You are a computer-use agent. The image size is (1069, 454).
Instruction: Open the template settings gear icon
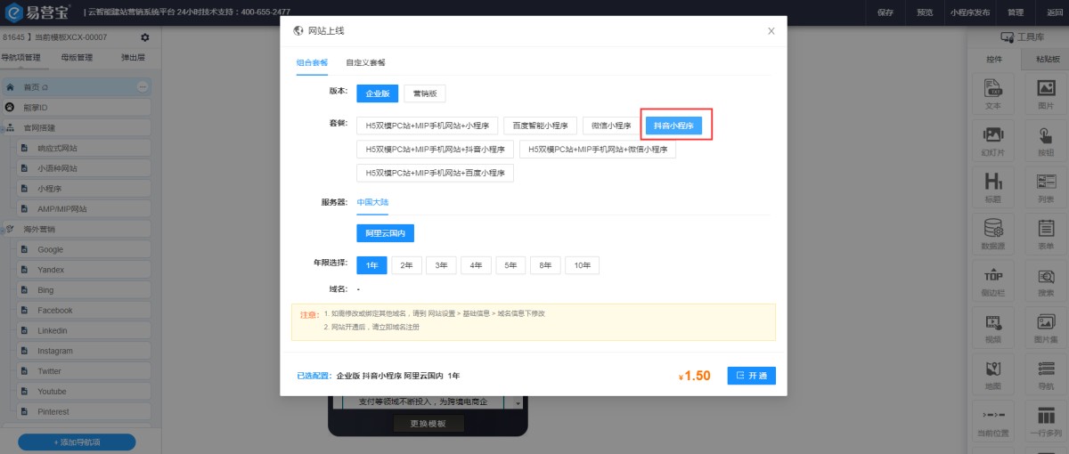[x=145, y=37]
